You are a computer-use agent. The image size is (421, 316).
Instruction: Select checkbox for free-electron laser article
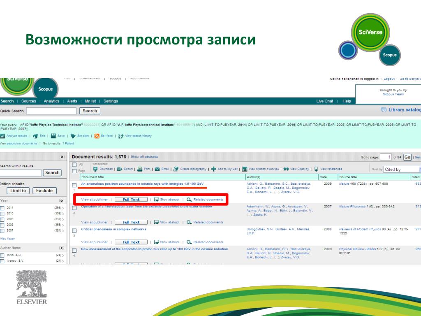pos(74,208)
